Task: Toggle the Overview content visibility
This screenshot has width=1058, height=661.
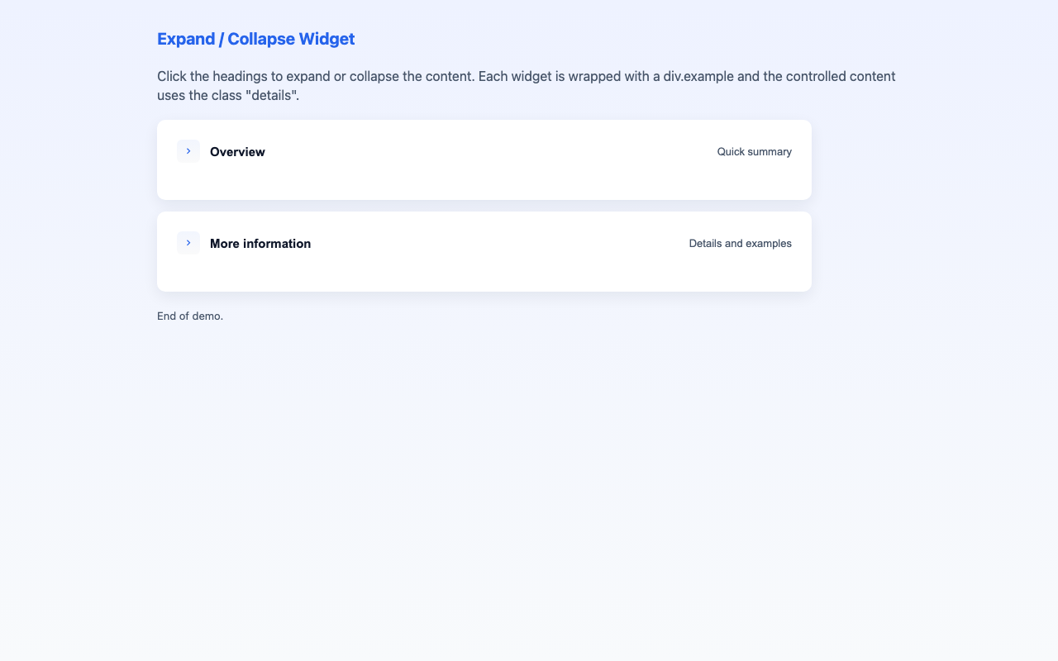Action: 237,151
